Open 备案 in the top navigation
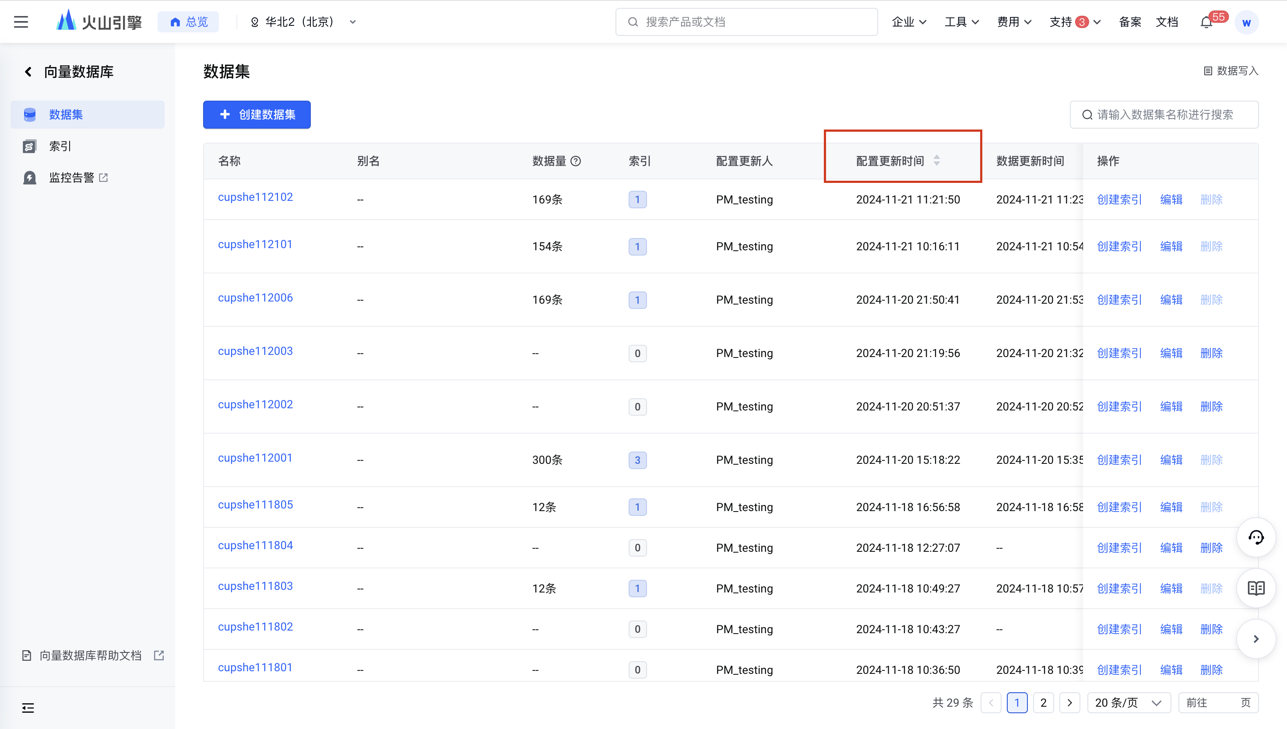Image resolution: width=1287 pixels, height=729 pixels. 1130,22
